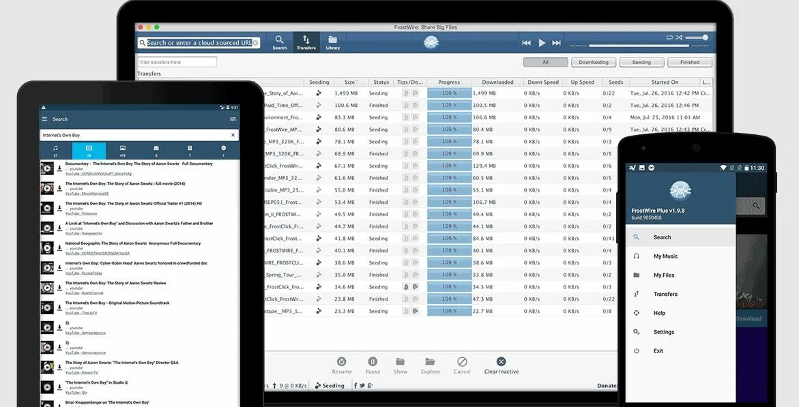Click the filter transfers input field
Viewport: 799px width, 407px height.
click(x=177, y=62)
